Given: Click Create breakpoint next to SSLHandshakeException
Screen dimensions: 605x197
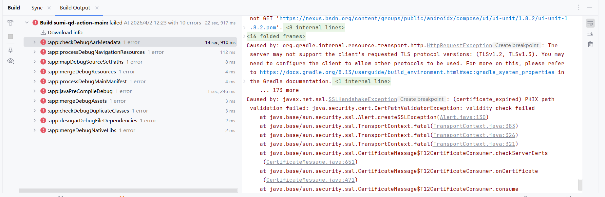Looking at the screenshot, I should [422, 99].
